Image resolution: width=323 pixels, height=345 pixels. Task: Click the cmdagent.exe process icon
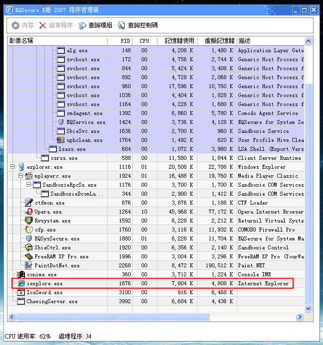61,113
